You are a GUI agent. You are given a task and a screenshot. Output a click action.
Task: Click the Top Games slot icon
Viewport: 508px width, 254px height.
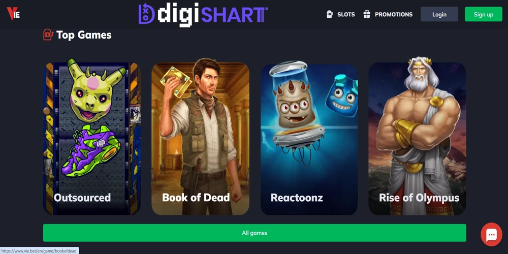click(48, 35)
